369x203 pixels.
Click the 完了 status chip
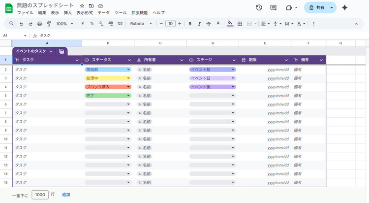108,96
